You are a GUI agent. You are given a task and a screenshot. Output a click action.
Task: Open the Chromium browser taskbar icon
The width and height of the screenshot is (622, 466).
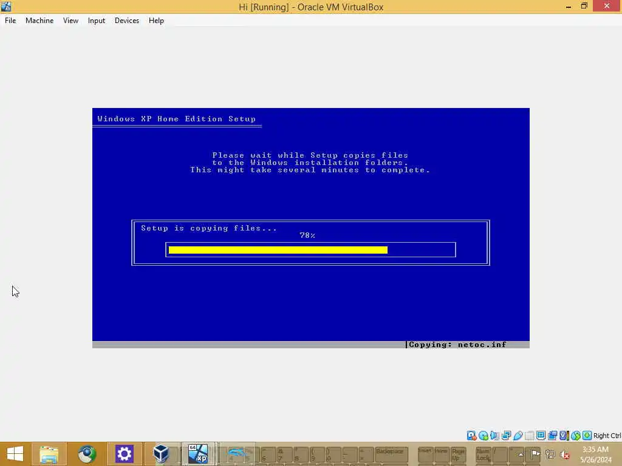(x=87, y=454)
